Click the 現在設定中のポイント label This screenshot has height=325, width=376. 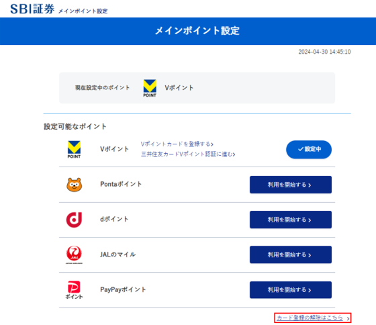click(x=102, y=88)
